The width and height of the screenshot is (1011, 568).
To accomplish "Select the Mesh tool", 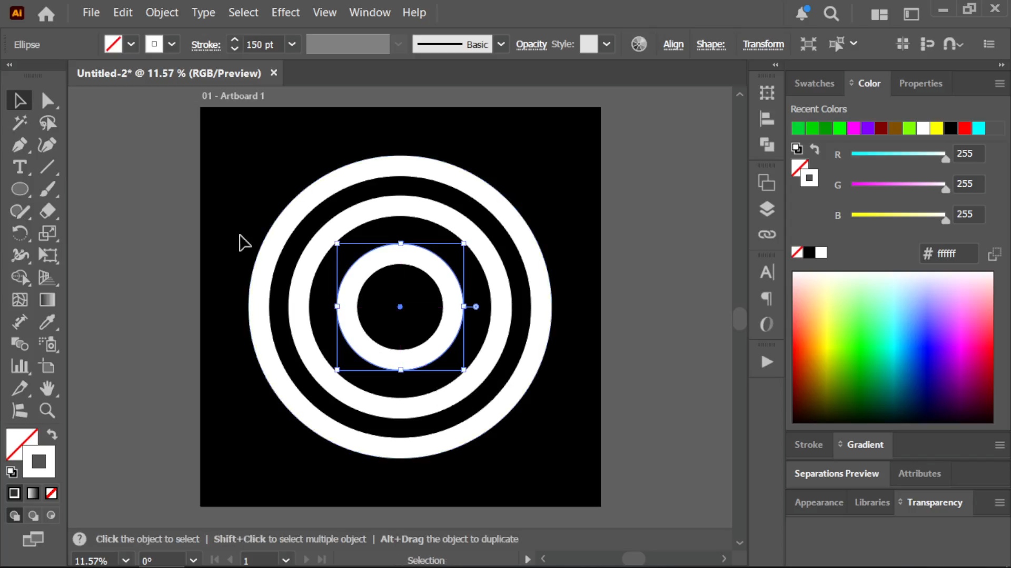I will 19,300.
